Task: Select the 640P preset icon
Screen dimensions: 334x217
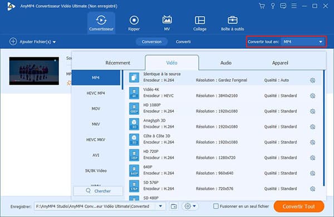Action: coord(134,170)
